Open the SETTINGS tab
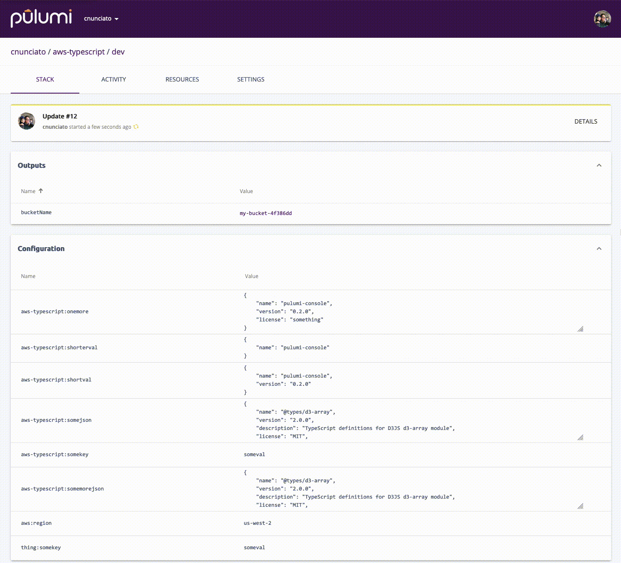 250,79
